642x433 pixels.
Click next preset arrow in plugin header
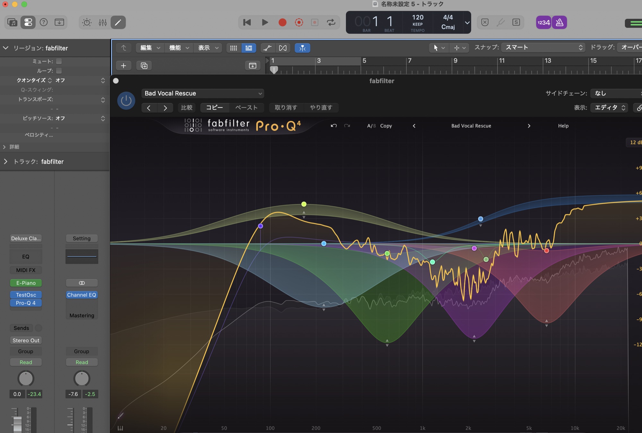tap(165, 108)
